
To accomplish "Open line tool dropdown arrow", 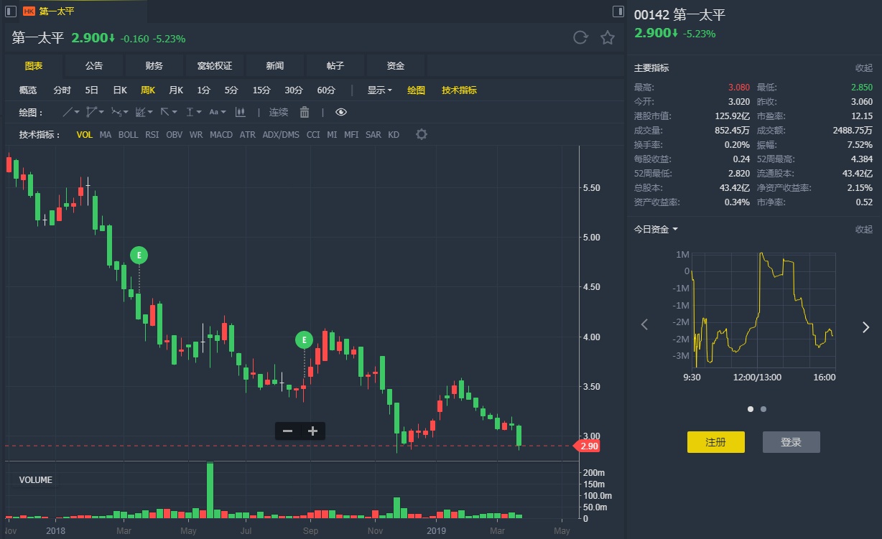I will (x=78, y=112).
